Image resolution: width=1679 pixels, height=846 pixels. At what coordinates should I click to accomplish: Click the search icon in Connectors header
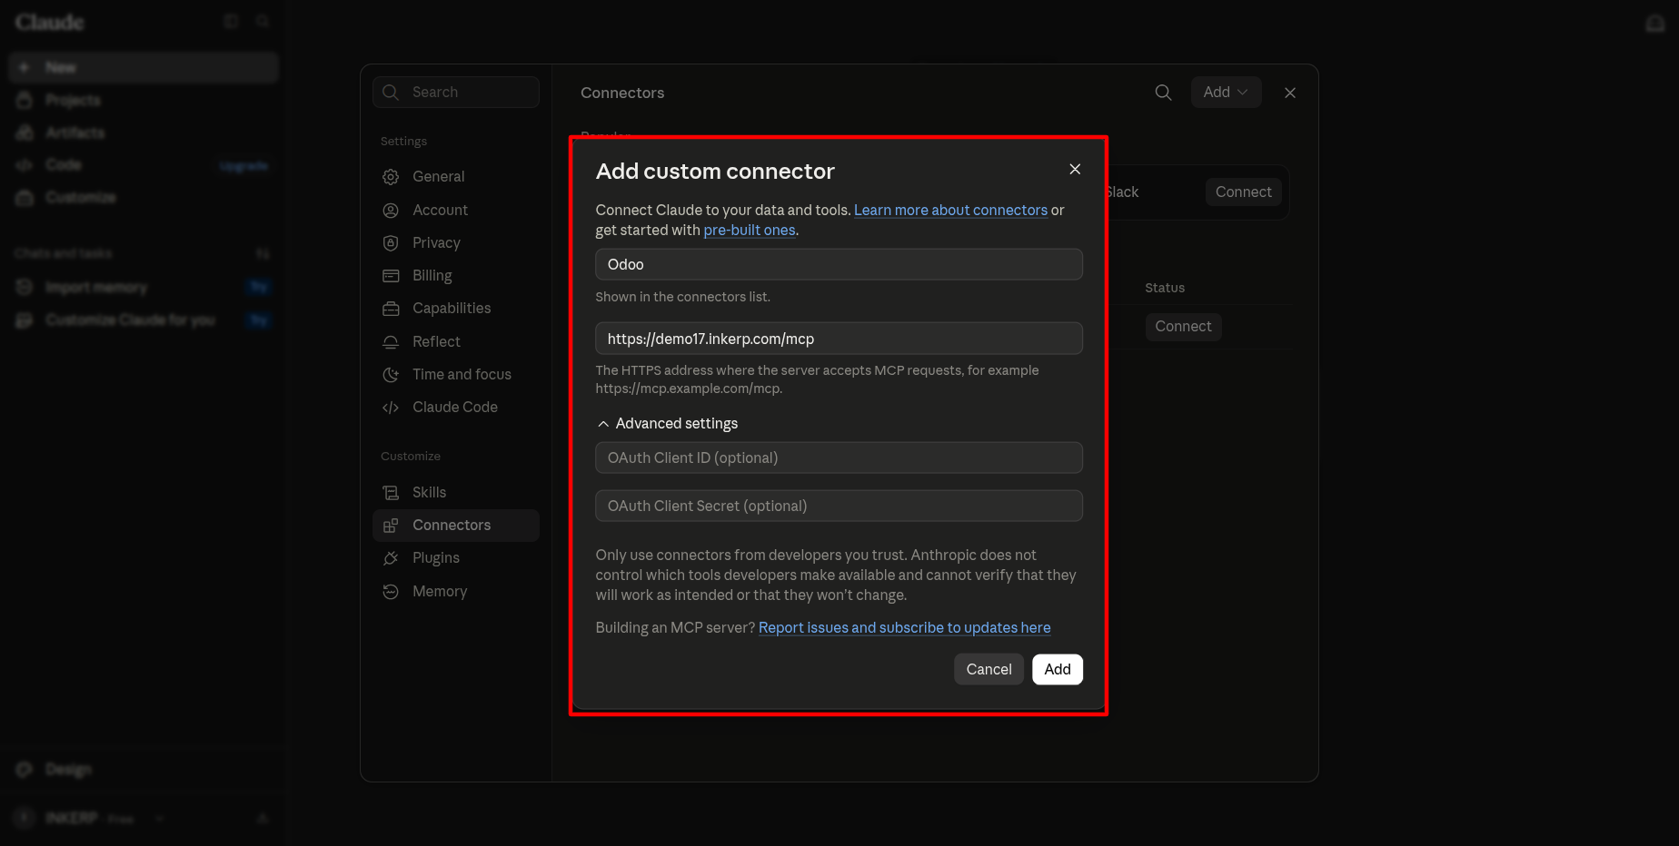[1163, 93]
